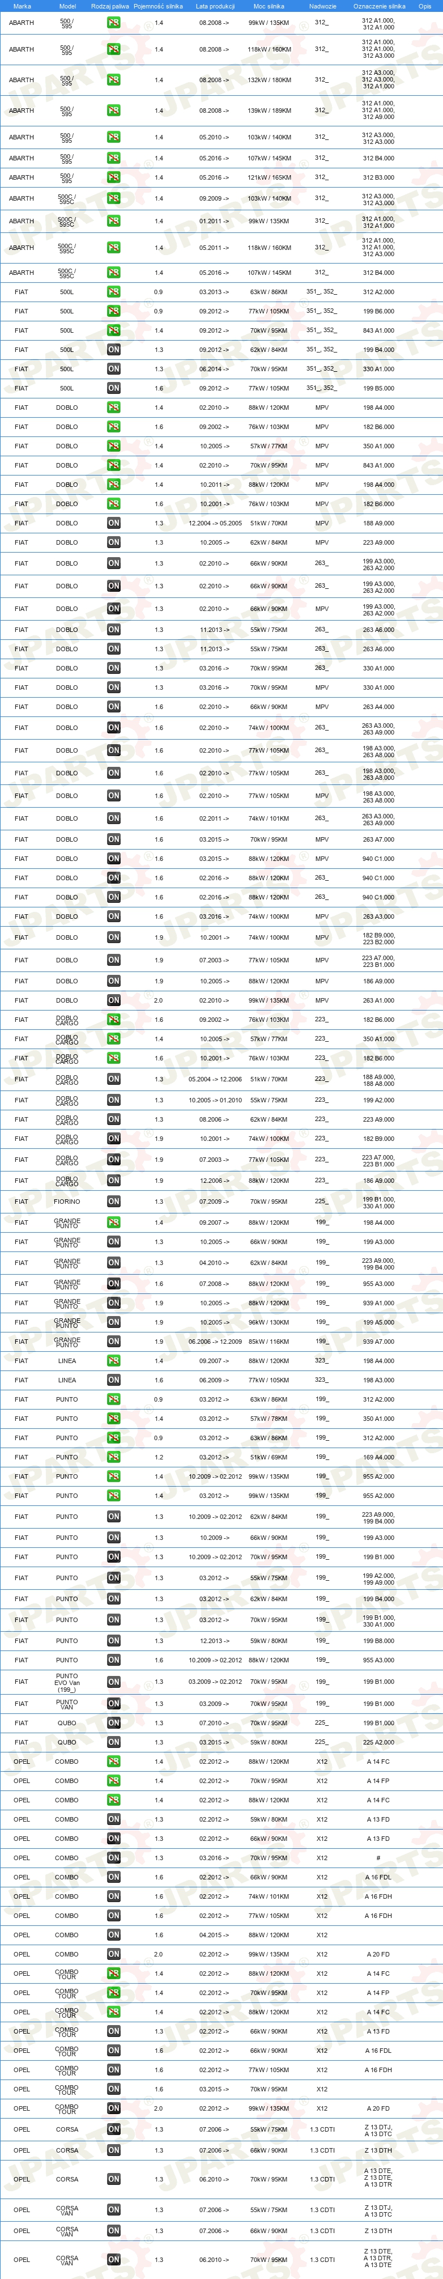The image size is (443, 2279).
Task: Click petrol icon for Doblo 1.6 09.2002 MPV
Action: point(113,426)
